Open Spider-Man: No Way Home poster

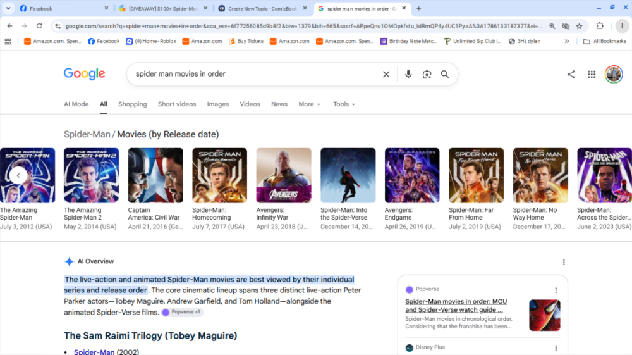[540, 175]
